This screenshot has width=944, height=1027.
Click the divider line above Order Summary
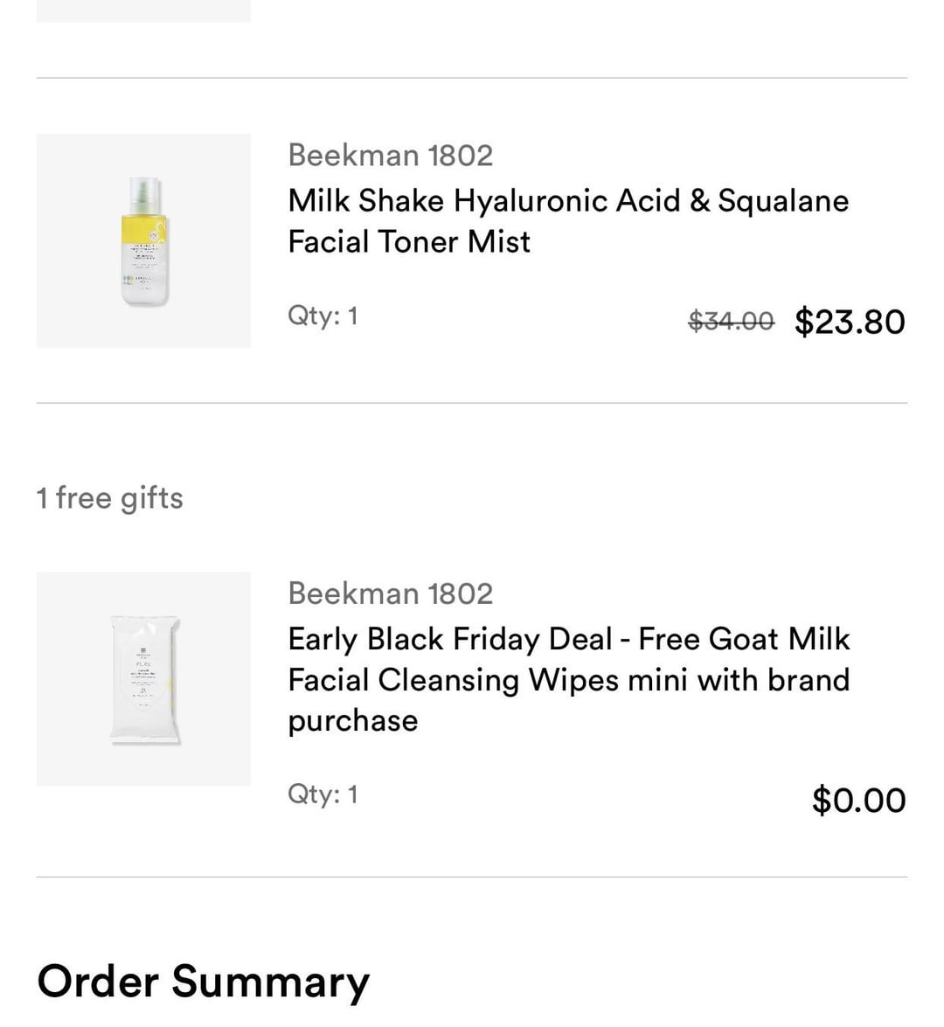(x=472, y=877)
